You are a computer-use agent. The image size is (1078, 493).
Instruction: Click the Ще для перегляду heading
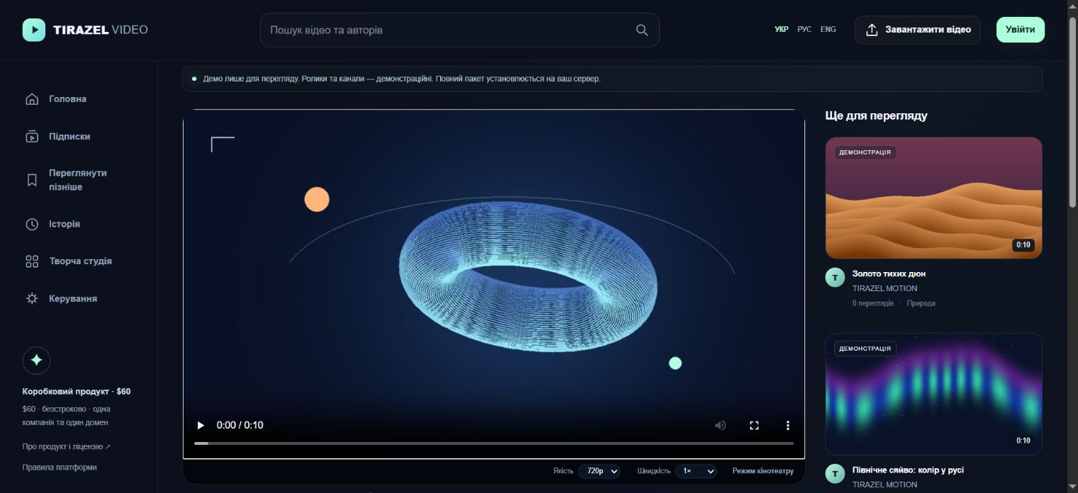coord(876,115)
